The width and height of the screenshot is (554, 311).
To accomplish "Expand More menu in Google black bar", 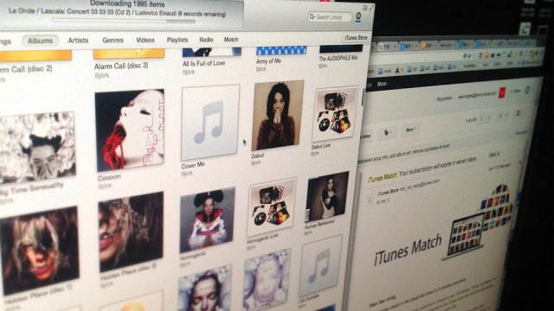I will click(x=383, y=84).
